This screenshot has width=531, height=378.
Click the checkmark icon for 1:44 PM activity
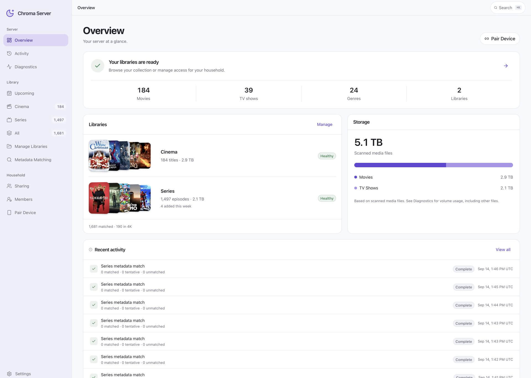coord(94,305)
